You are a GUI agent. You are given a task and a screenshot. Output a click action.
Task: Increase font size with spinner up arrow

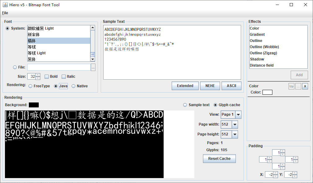click(38, 75)
